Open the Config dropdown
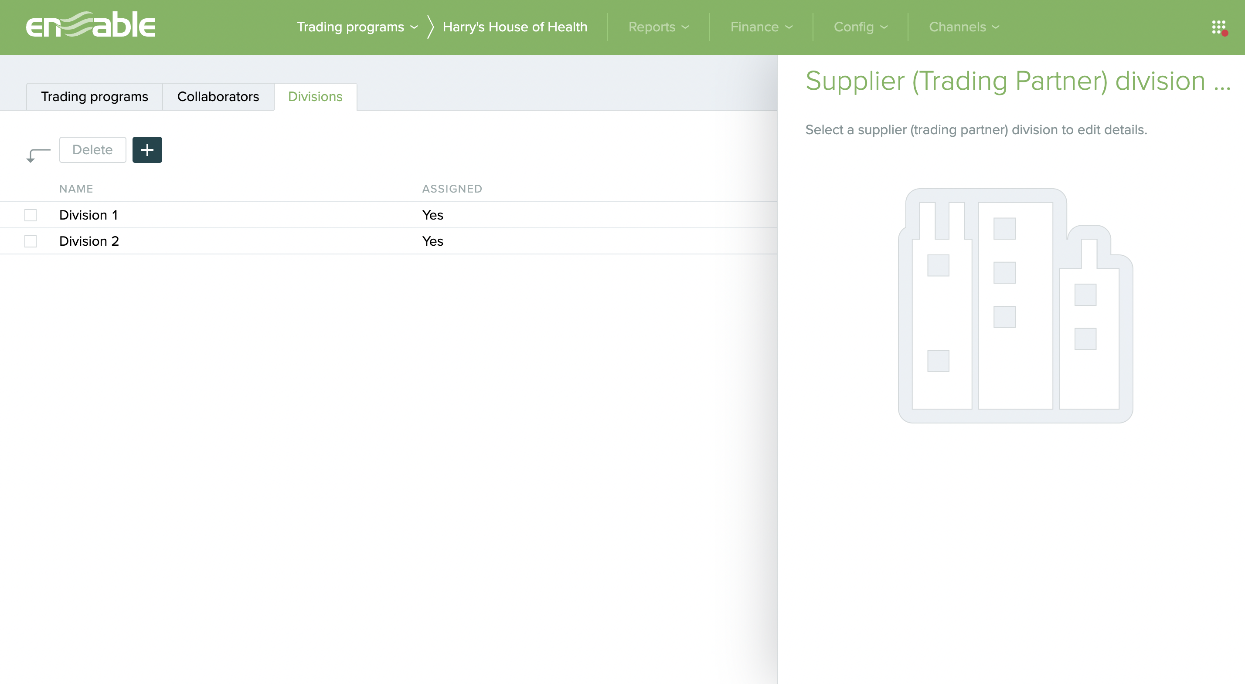The image size is (1245, 684). [x=860, y=27]
